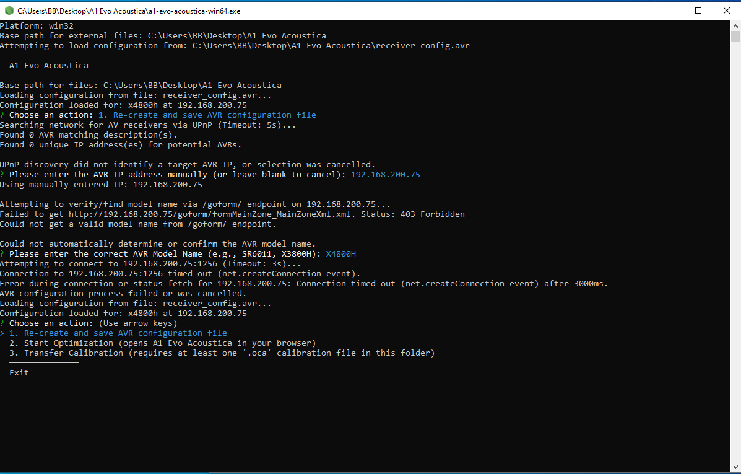Click the 403 Forbidden error line
The height and width of the screenshot is (474, 741).
coord(232,214)
